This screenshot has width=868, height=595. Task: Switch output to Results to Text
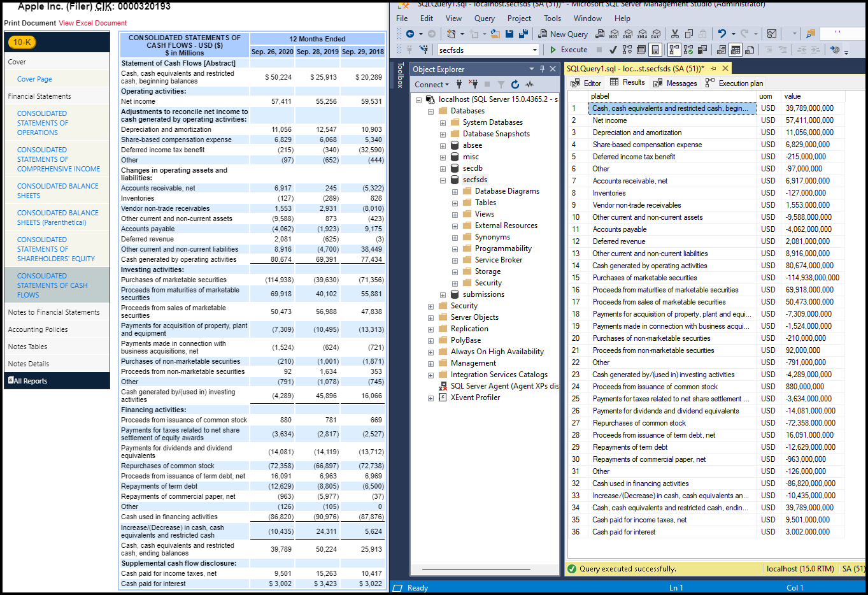tap(722, 50)
